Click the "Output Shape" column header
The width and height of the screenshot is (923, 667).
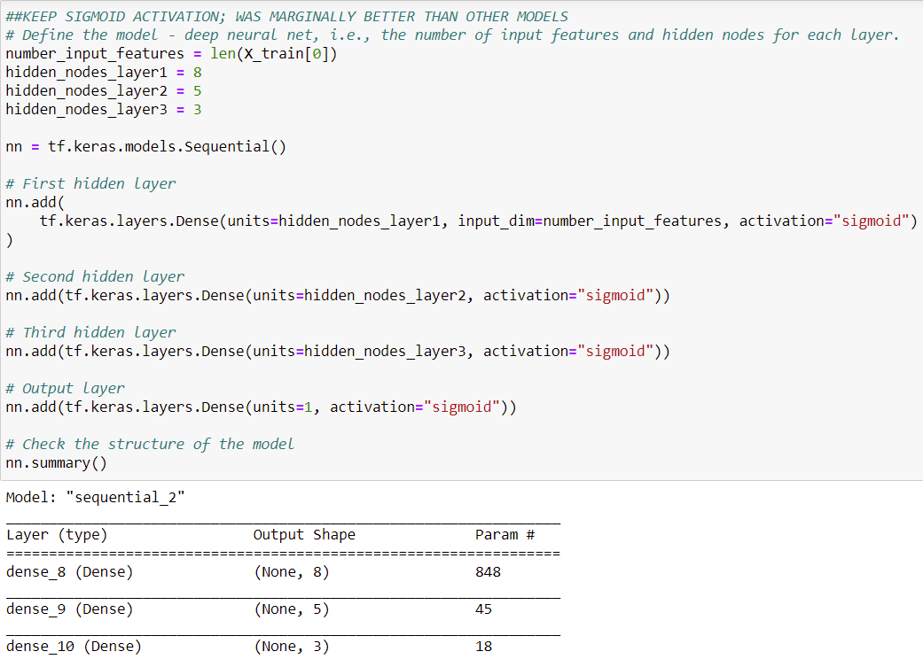click(304, 535)
